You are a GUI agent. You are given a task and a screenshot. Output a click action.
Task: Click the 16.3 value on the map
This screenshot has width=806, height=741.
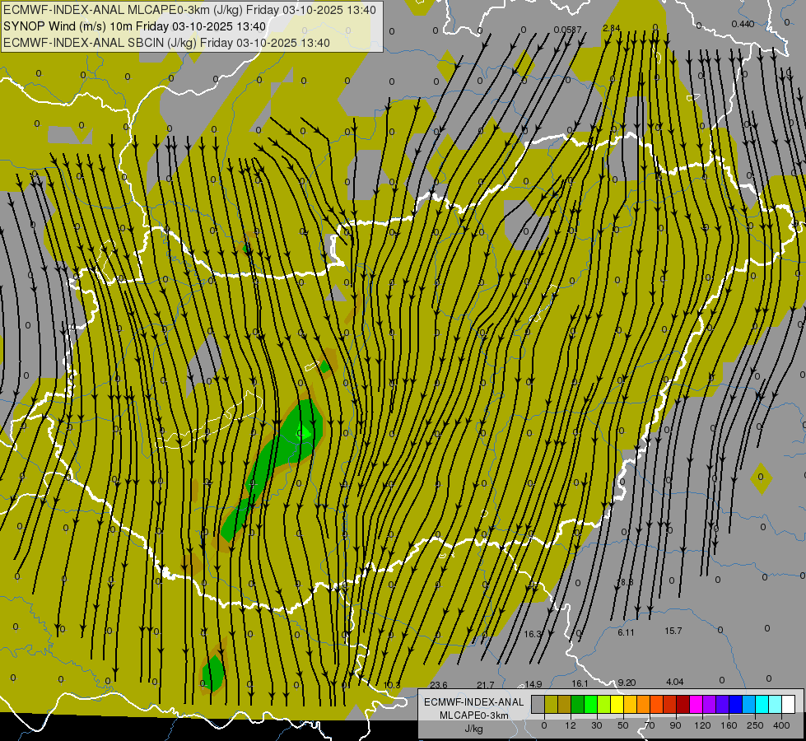pos(533,634)
